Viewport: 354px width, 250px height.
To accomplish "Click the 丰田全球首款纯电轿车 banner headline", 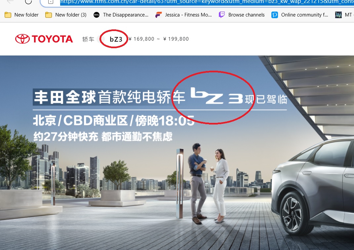I will 109,97.
